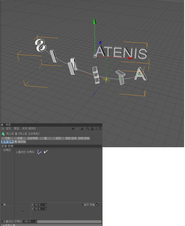Click the green text object icon
Image resolution: width=185 pixels, height=226 pixels.
[3, 134]
